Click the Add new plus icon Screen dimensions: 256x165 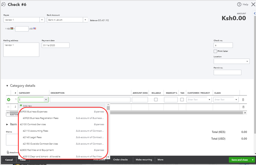click(21, 105)
